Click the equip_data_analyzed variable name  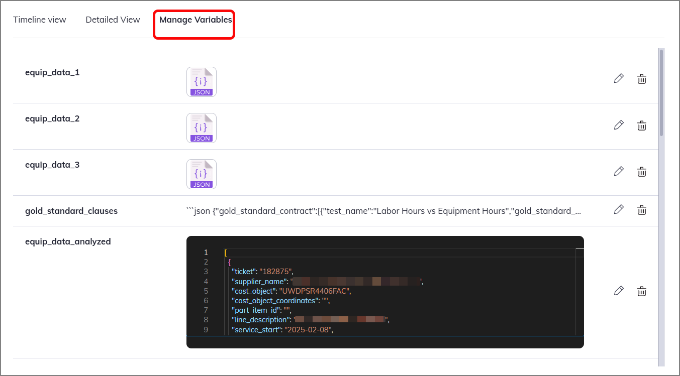point(68,241)
